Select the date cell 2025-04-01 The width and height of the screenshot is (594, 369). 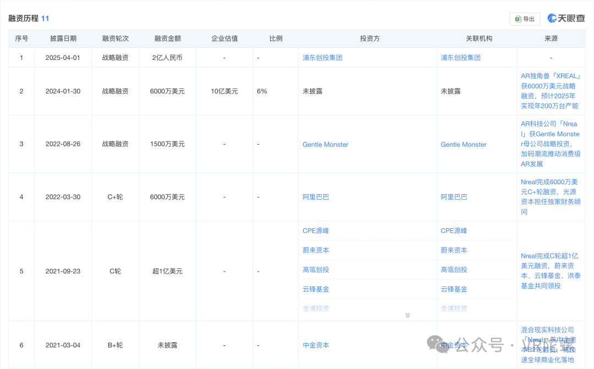click(63, 58)
